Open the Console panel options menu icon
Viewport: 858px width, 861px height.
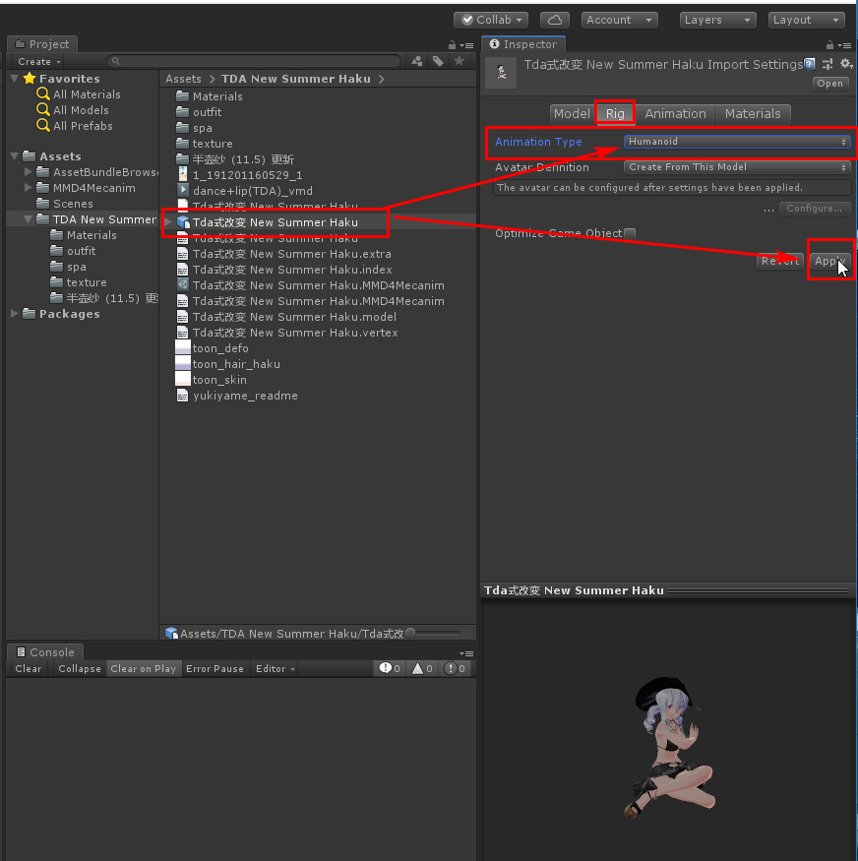pos(468,653)
